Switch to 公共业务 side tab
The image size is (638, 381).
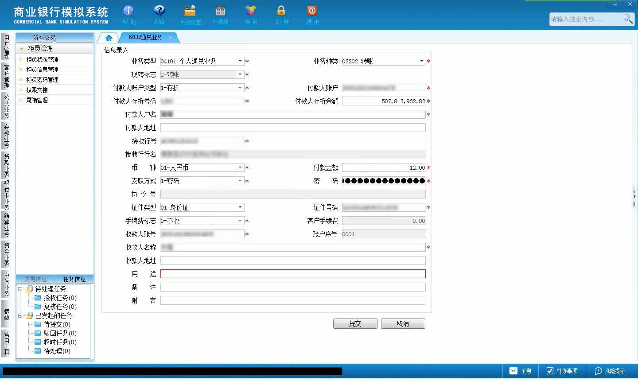pyautogui.click(x=7, y=106)
